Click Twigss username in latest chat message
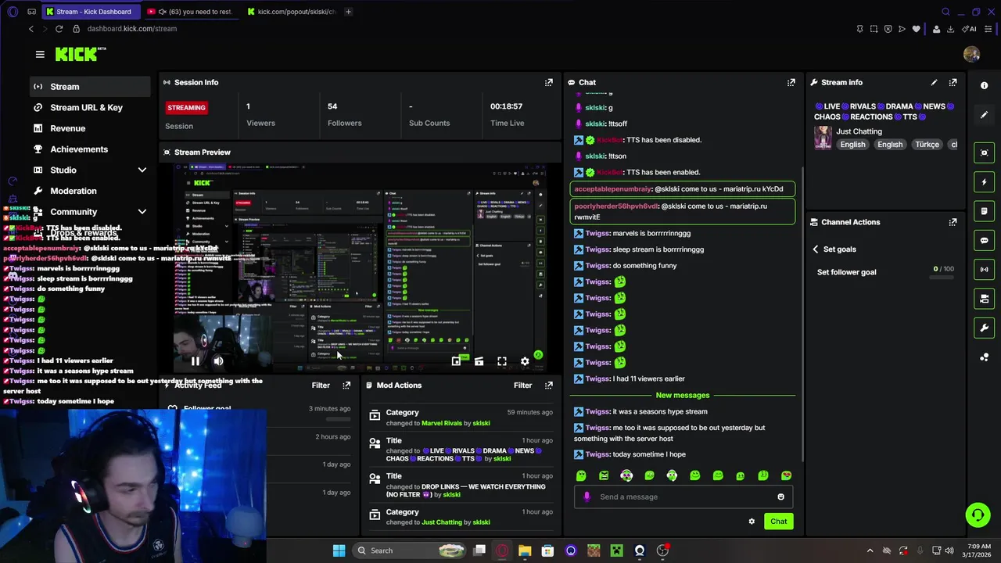This screenshot has height=563, width=1001. (x=597, y=454)
